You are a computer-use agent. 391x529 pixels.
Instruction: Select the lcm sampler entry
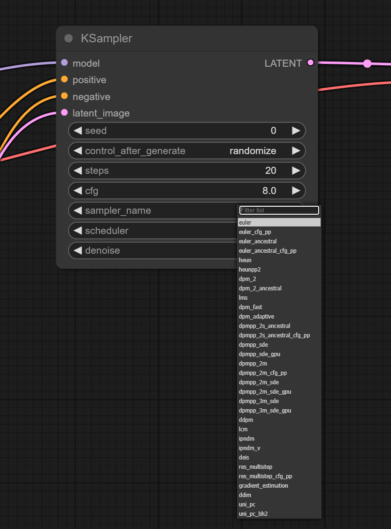[x=243, y=429]
